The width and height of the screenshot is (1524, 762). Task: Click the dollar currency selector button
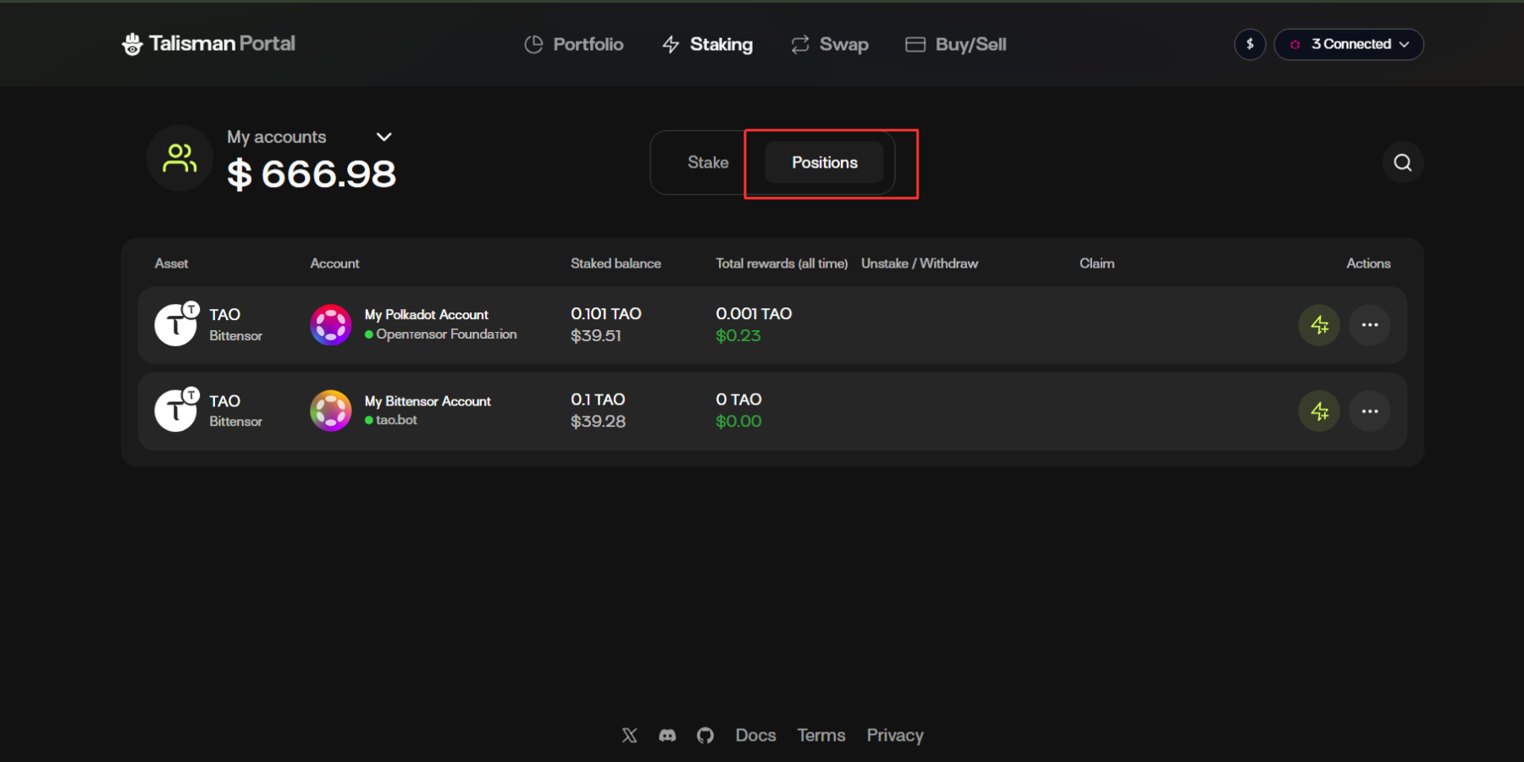(x=1250, y=44)
